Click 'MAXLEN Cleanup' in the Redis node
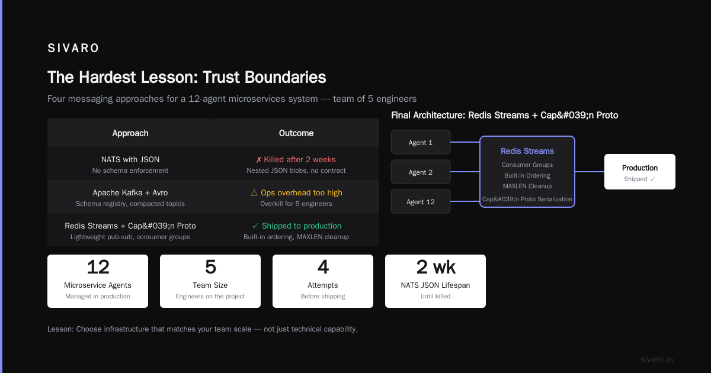Screen dimensions: 711x373 point(527,186)
